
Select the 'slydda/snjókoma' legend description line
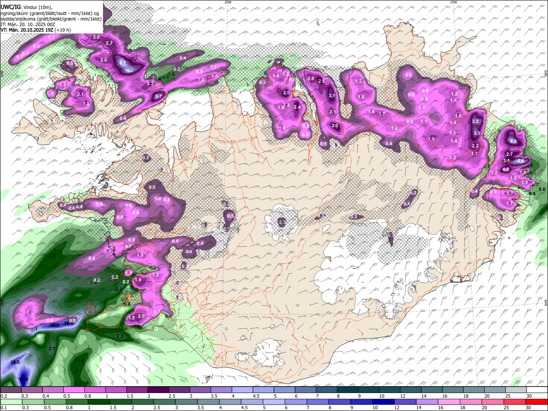click(51, 19)
